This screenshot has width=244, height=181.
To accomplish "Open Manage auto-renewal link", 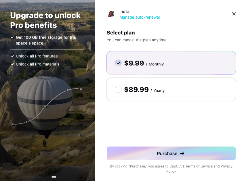I will (x=140, y=17).
